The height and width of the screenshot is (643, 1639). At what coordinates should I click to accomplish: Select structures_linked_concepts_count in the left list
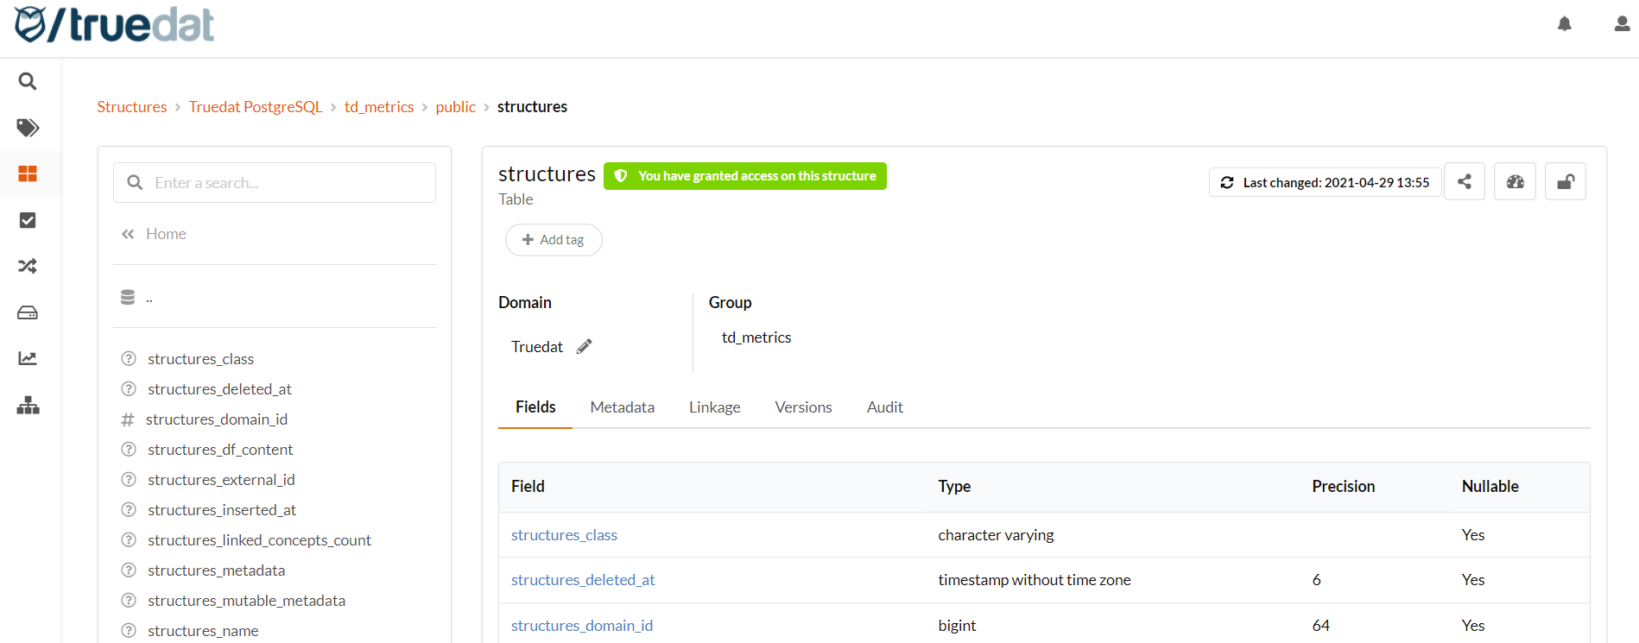click(259, 540)
